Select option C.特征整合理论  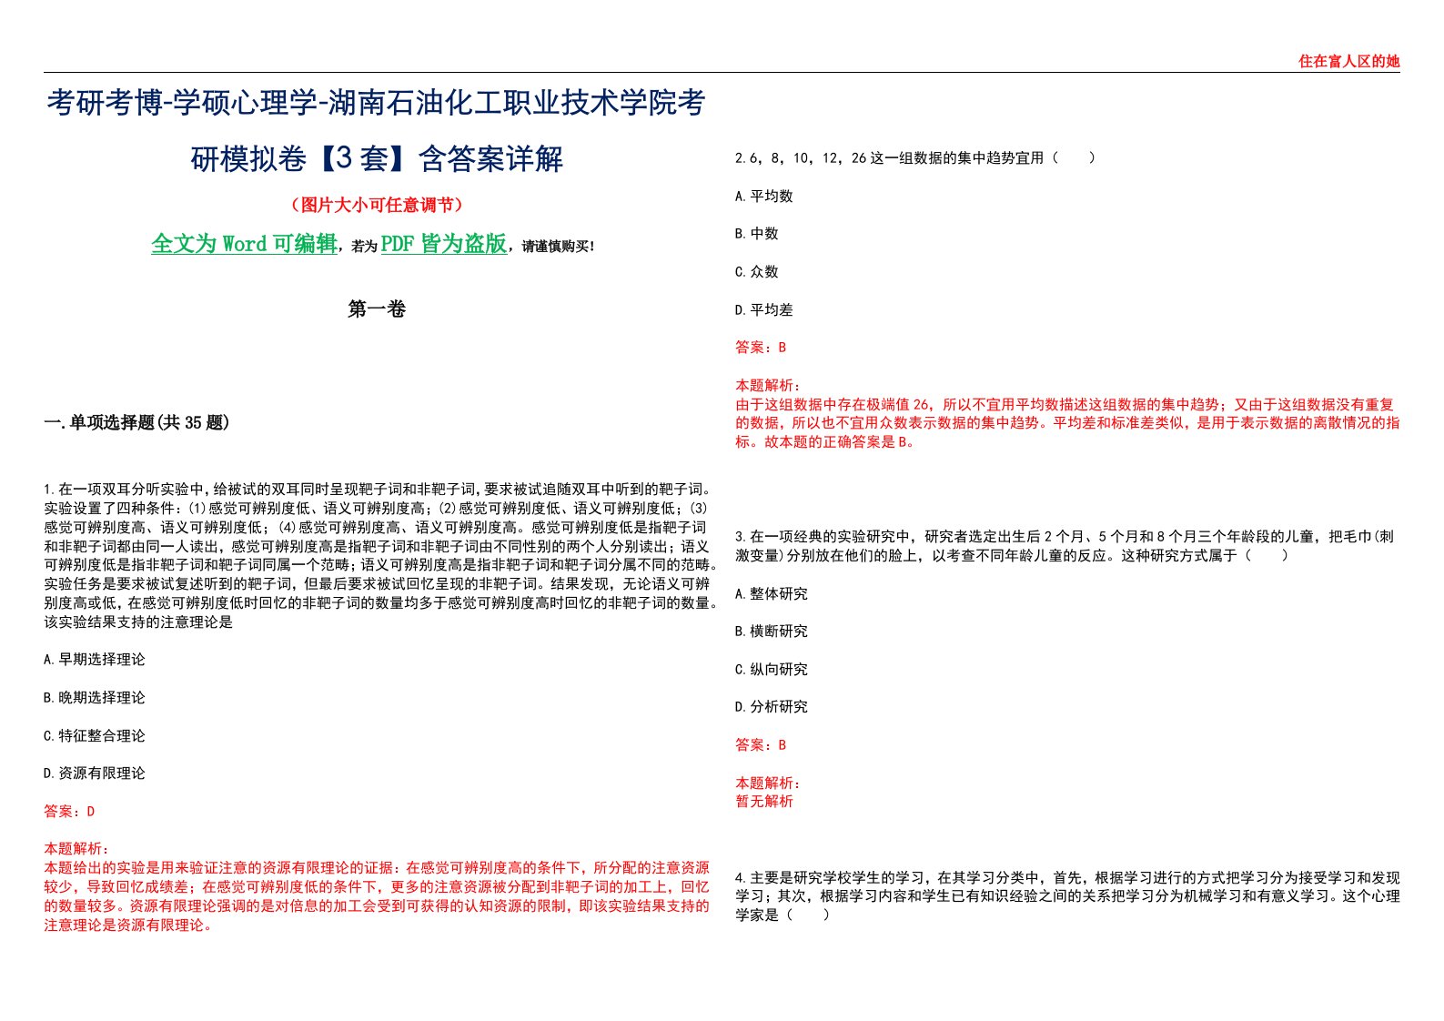(x=95, y=735)
